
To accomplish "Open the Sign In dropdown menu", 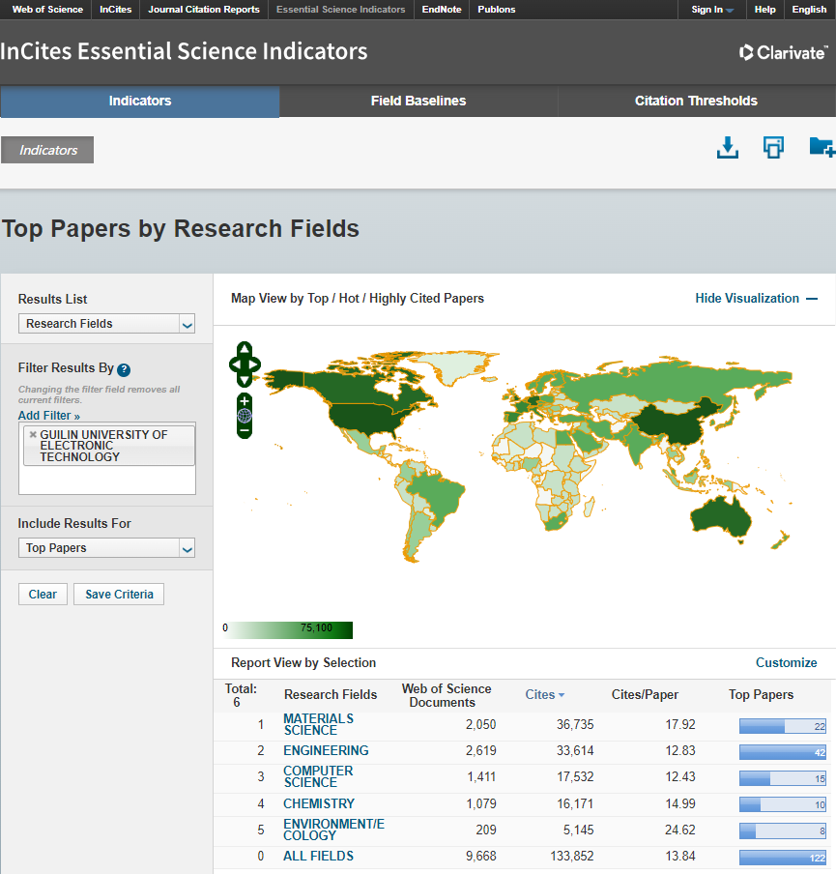I will [x=712, y=10].
